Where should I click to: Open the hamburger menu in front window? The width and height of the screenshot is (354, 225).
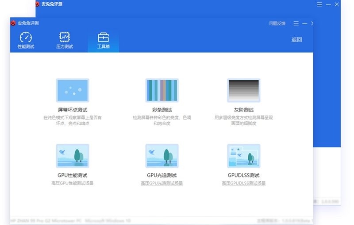(296, 23)
